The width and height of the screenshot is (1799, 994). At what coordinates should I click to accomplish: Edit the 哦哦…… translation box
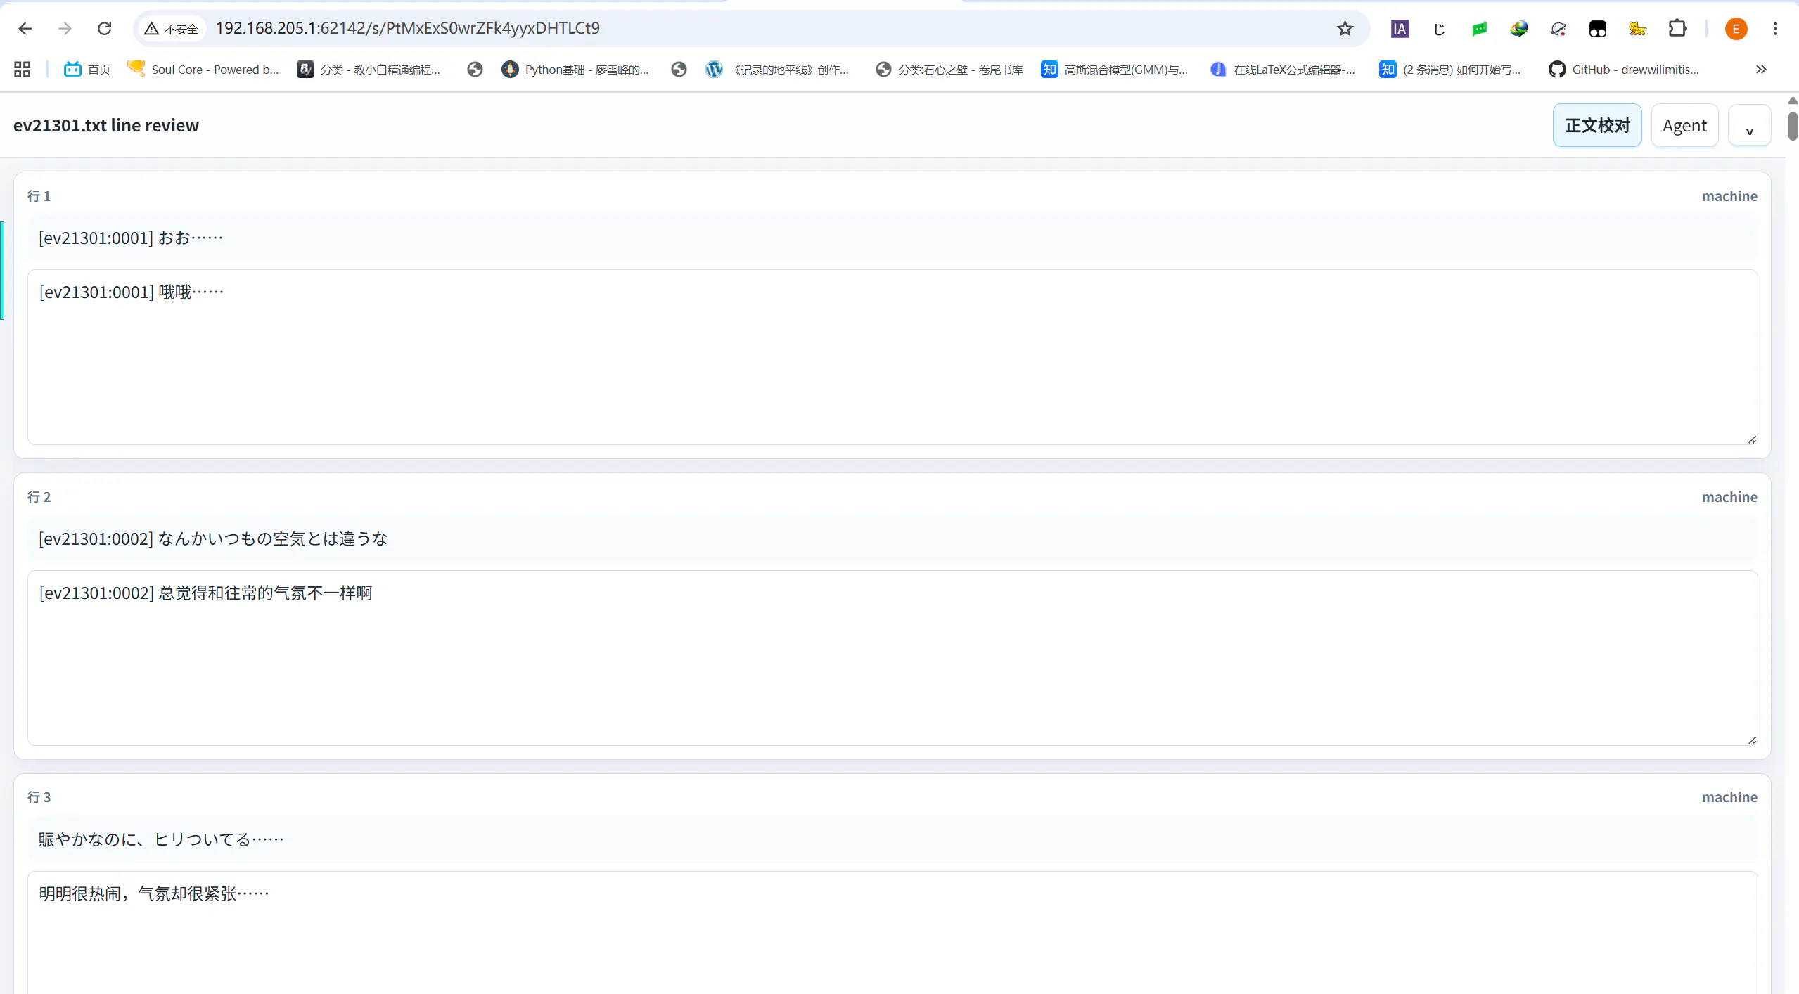click(892, 357)
